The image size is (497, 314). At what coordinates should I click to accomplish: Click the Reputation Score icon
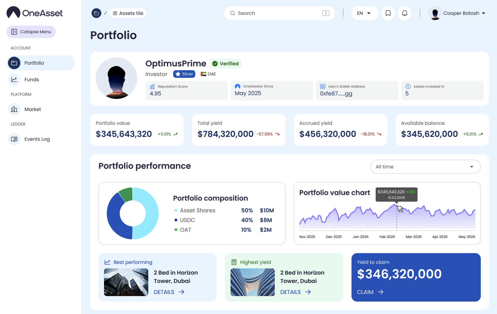tap(152, 86)
